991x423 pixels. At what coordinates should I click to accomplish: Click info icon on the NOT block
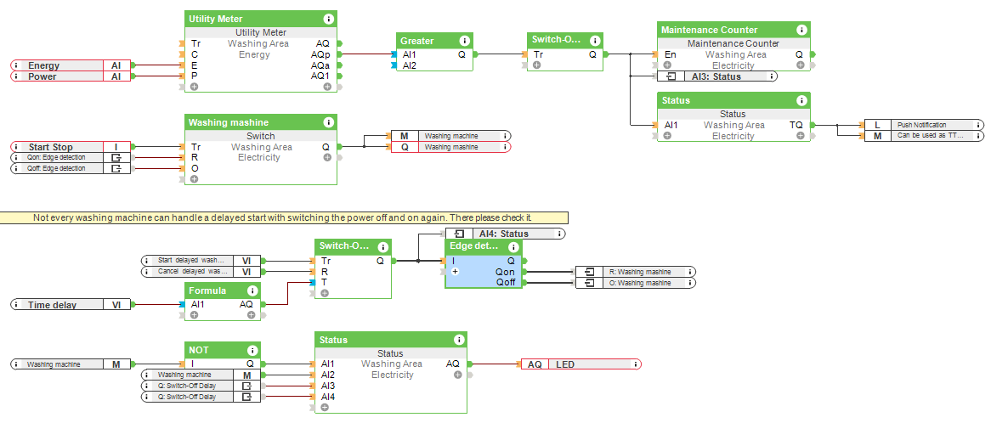point(252,350)
